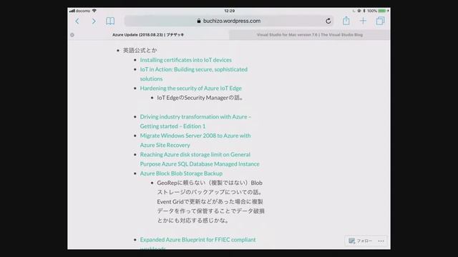Reload the page with refresh icon
This screenshot has height=257, width=458.
pyautogui.click(x=328, y=21)
